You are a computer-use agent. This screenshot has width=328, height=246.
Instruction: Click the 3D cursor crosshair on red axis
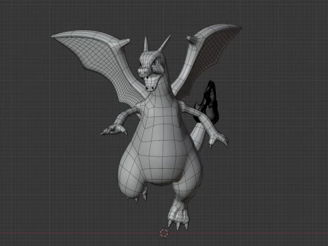pyautogui.click(x=164, y=233)
